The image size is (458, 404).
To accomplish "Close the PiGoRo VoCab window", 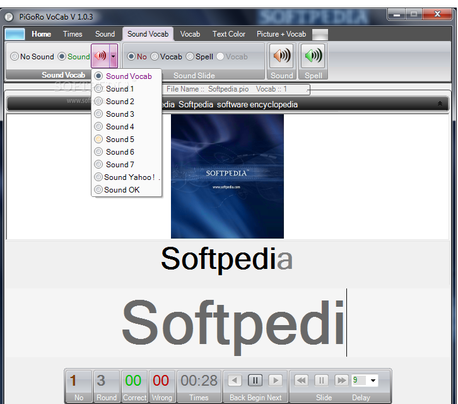I will [437, 14].
